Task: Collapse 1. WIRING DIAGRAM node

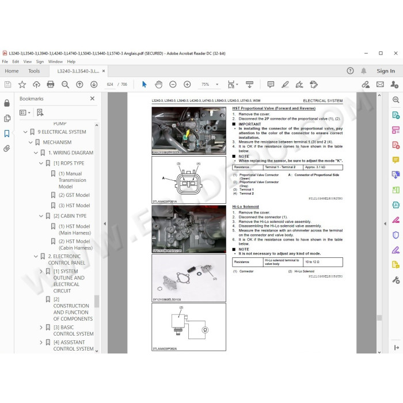Action: 36,153
